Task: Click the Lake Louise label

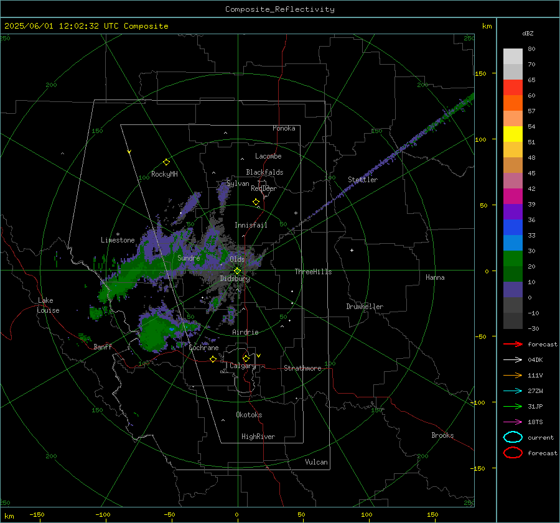Action: 48,305
